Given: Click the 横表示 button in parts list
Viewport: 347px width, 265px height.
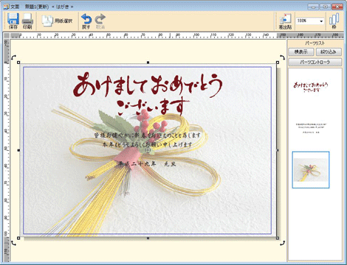Looking at the screenshot, I should point(301,52).
